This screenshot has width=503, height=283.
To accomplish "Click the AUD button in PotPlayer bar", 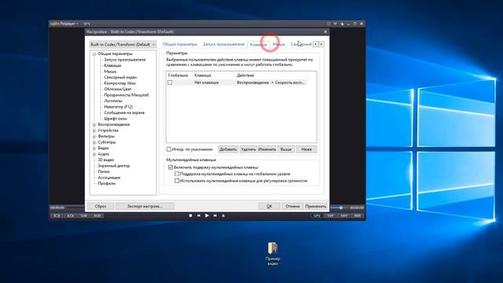I will tap(97, 215).
